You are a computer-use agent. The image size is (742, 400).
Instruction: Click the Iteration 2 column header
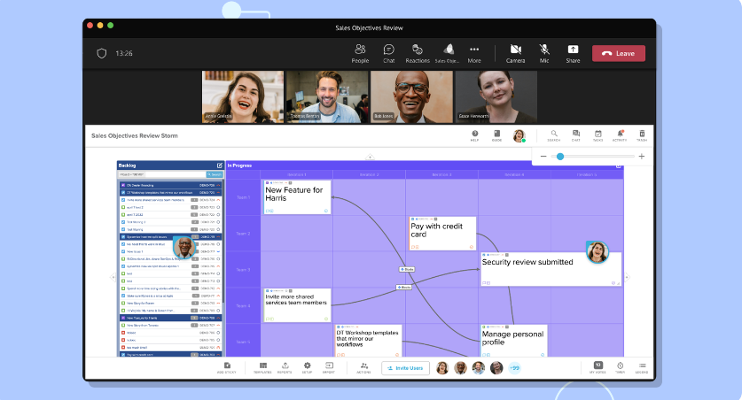[x=369, y=174]
